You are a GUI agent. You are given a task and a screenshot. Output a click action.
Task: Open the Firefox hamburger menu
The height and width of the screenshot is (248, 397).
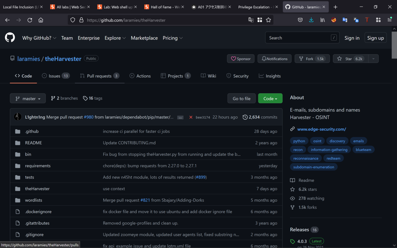[x=390, y=20]
